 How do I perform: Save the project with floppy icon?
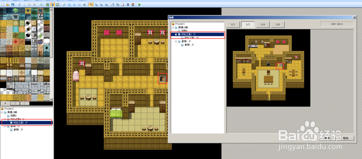point(13,5)
